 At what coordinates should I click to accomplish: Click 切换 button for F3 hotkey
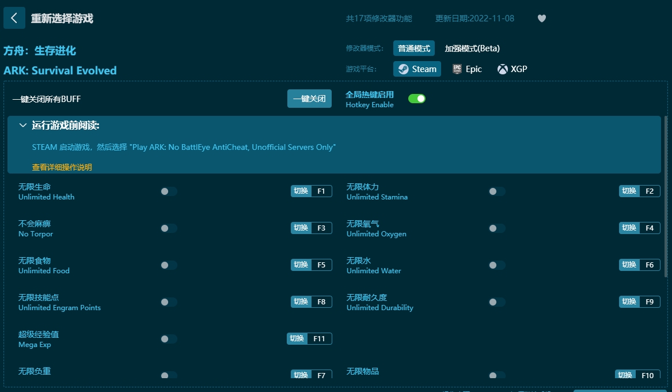[301, 228]
